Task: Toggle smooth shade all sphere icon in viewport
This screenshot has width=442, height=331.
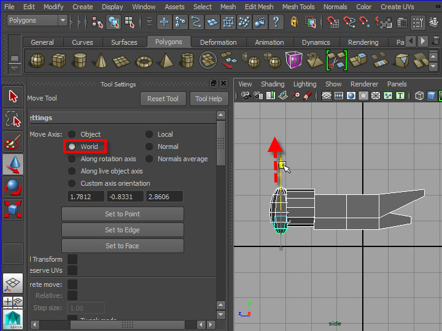Action: (351, 96)
